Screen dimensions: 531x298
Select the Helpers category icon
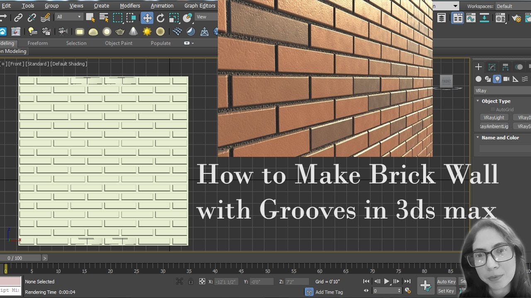(x=515, y=79)
